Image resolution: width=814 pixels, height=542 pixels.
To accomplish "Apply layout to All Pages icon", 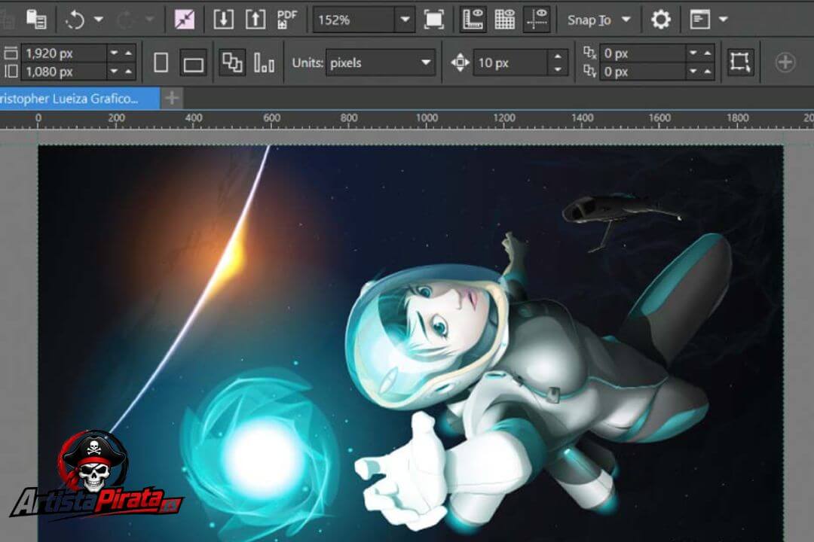I will [232, 62].
